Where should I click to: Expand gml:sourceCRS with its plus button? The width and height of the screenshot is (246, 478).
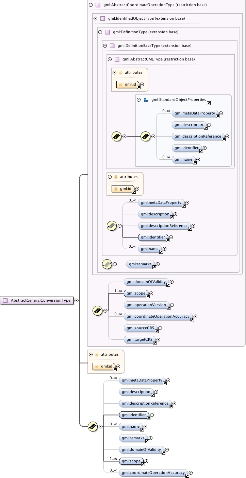[x=160, y=328]
